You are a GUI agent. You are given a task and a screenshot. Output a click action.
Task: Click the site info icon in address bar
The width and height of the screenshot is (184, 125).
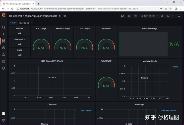18,9
